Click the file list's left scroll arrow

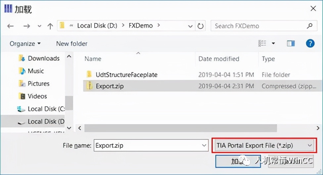pyautogui.click(x=80, y=128)
